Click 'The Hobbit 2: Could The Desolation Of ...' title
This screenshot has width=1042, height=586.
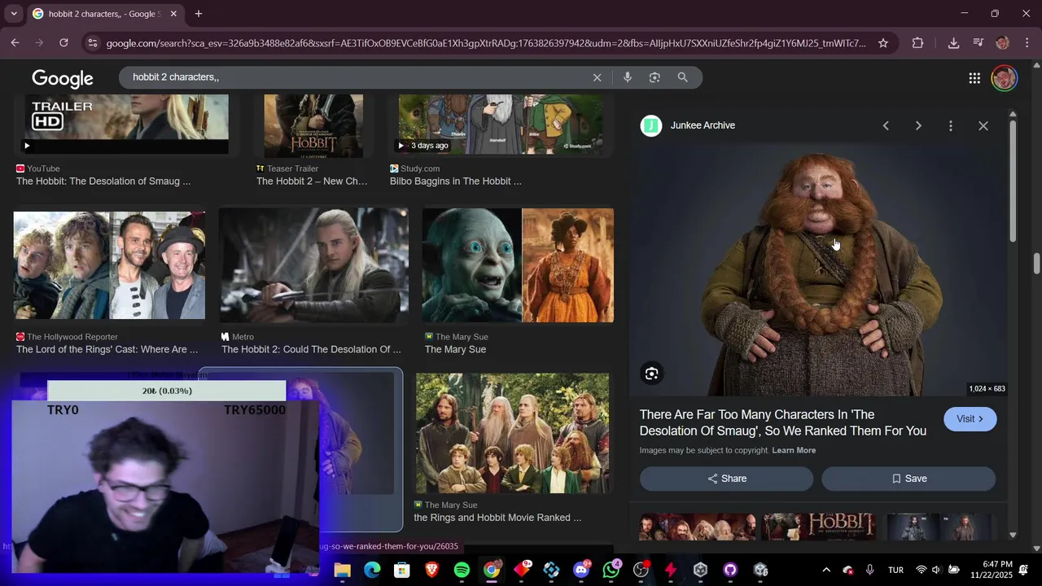click(311, 349)
